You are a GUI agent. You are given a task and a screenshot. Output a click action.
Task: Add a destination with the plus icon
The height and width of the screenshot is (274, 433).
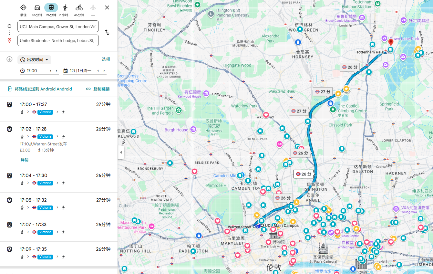9,59
